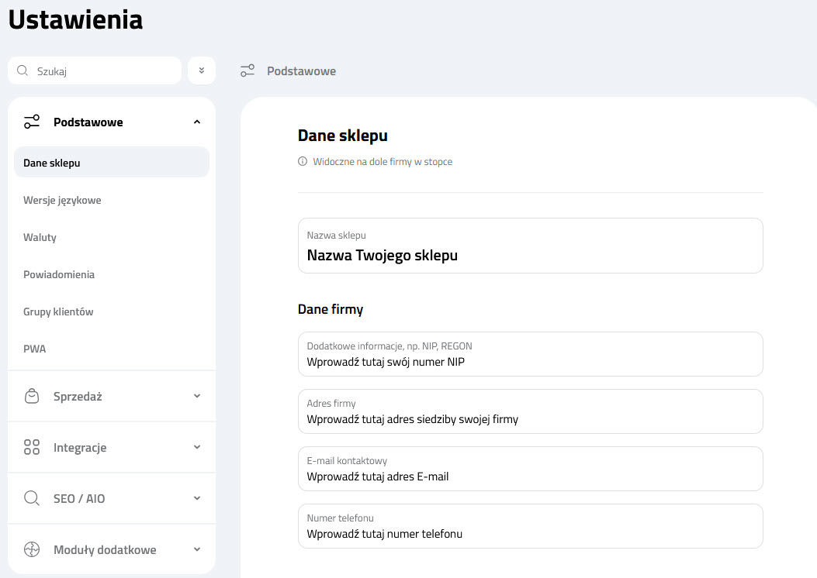Expand the SEO / AIO section chevron
The height and width of the screenshot is (578, 817).
197,498
